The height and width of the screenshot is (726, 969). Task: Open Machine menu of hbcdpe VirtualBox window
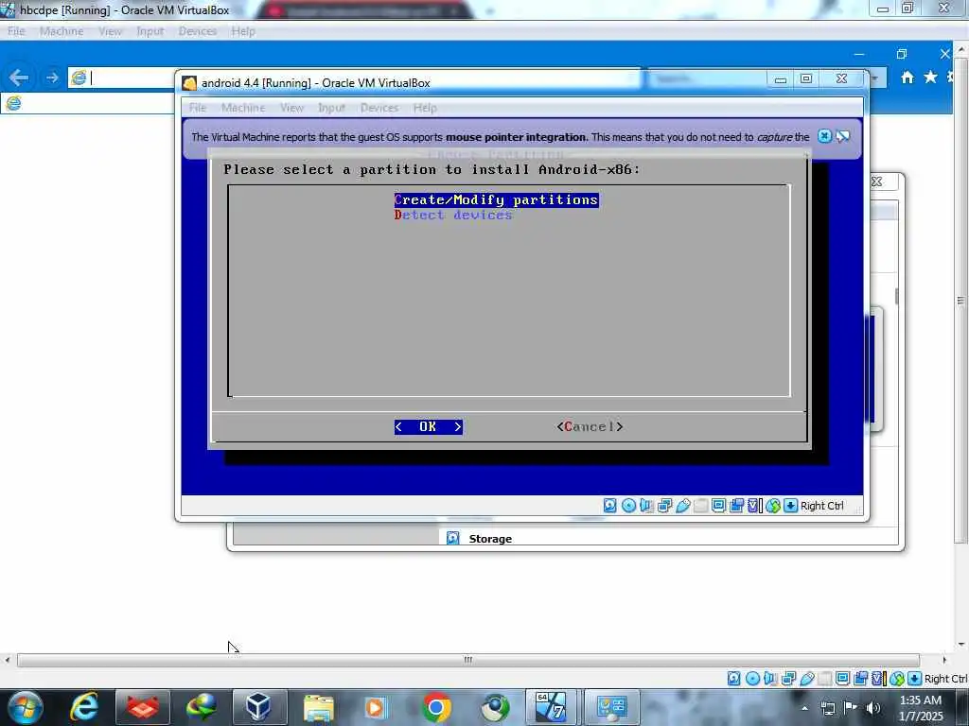62,31
